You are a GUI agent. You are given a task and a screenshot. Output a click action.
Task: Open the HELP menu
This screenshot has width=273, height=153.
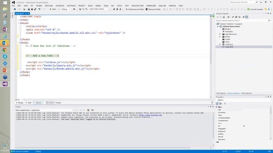pyautogui.click(x=181, y=6)
